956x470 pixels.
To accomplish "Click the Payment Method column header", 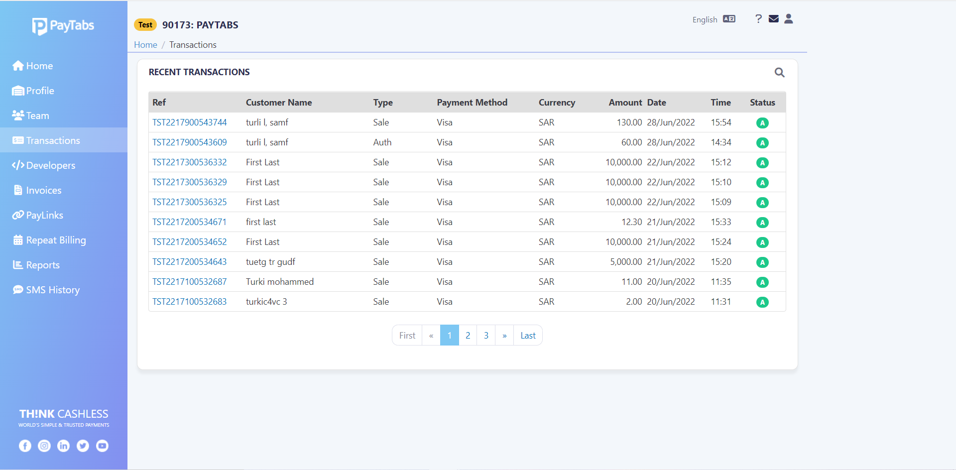I will coord(472,103).
